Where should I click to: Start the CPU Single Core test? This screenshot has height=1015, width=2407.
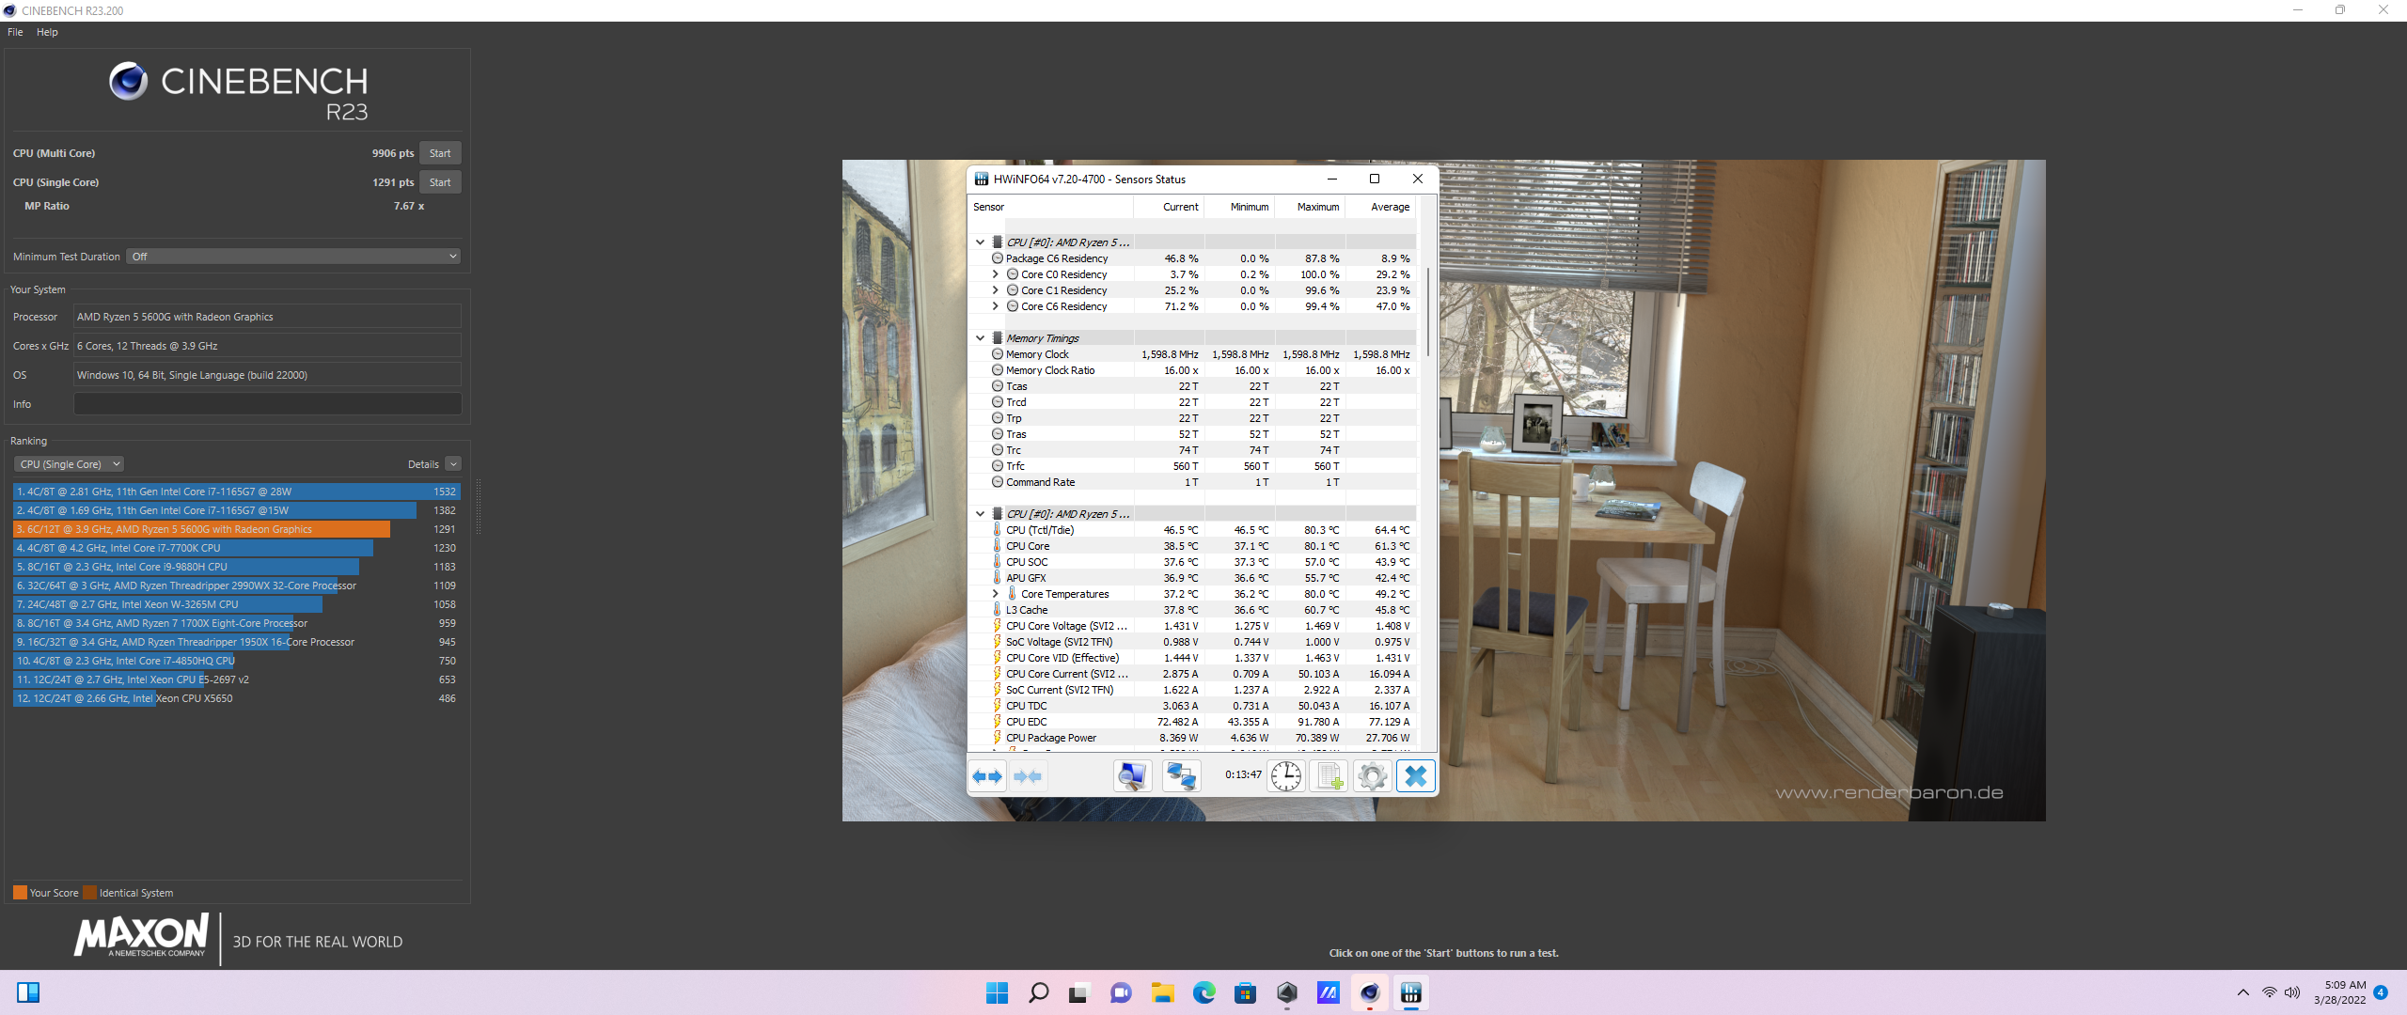tap(440, 182)
